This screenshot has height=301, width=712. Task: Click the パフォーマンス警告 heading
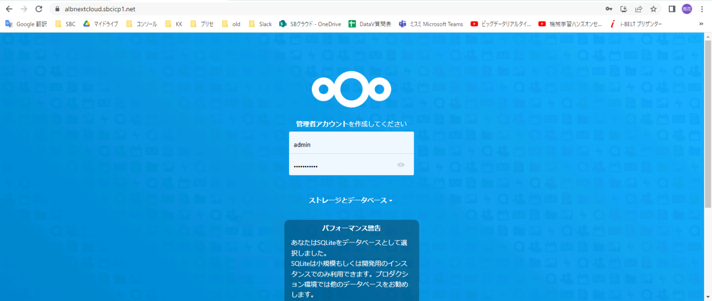coord(351,228)
